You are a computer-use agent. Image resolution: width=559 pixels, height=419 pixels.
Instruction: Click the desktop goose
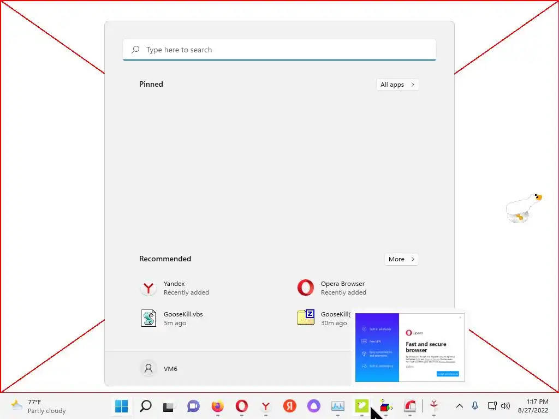(524, 208)
